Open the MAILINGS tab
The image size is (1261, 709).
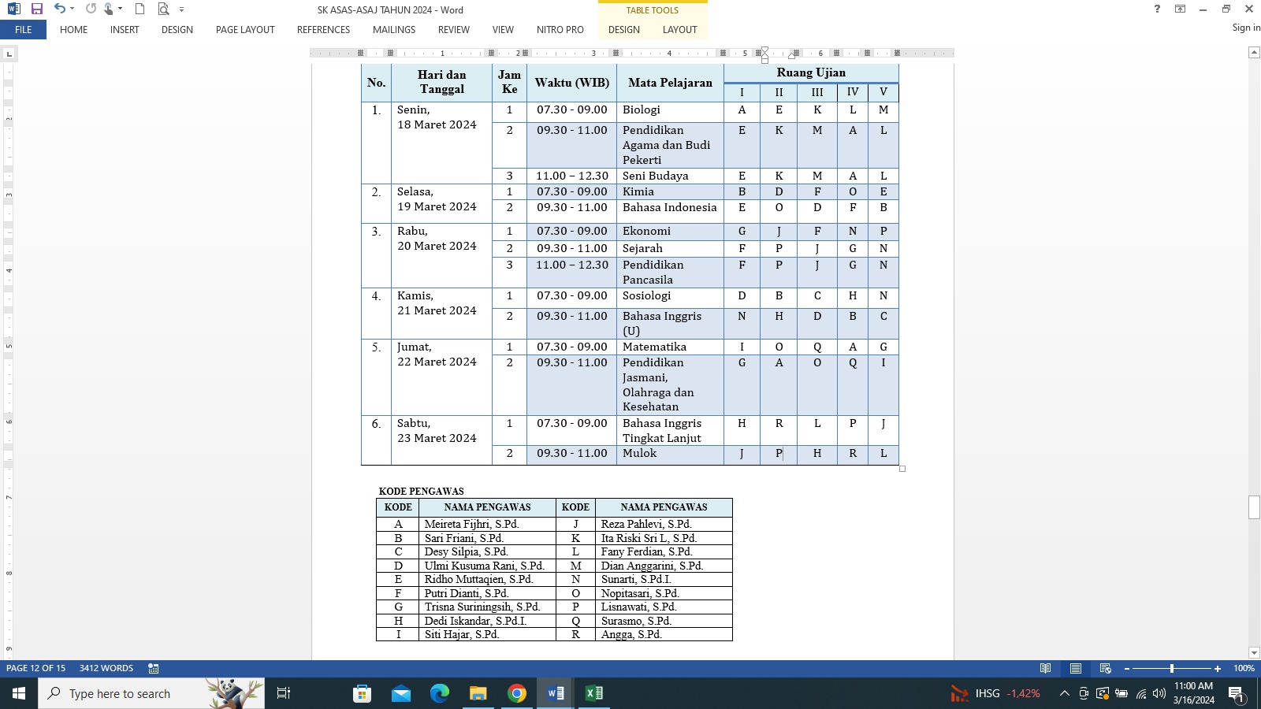pyautogui.click(x=394, y=30)
